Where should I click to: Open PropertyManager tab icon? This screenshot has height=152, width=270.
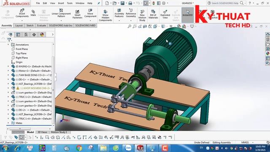(18, 35)
